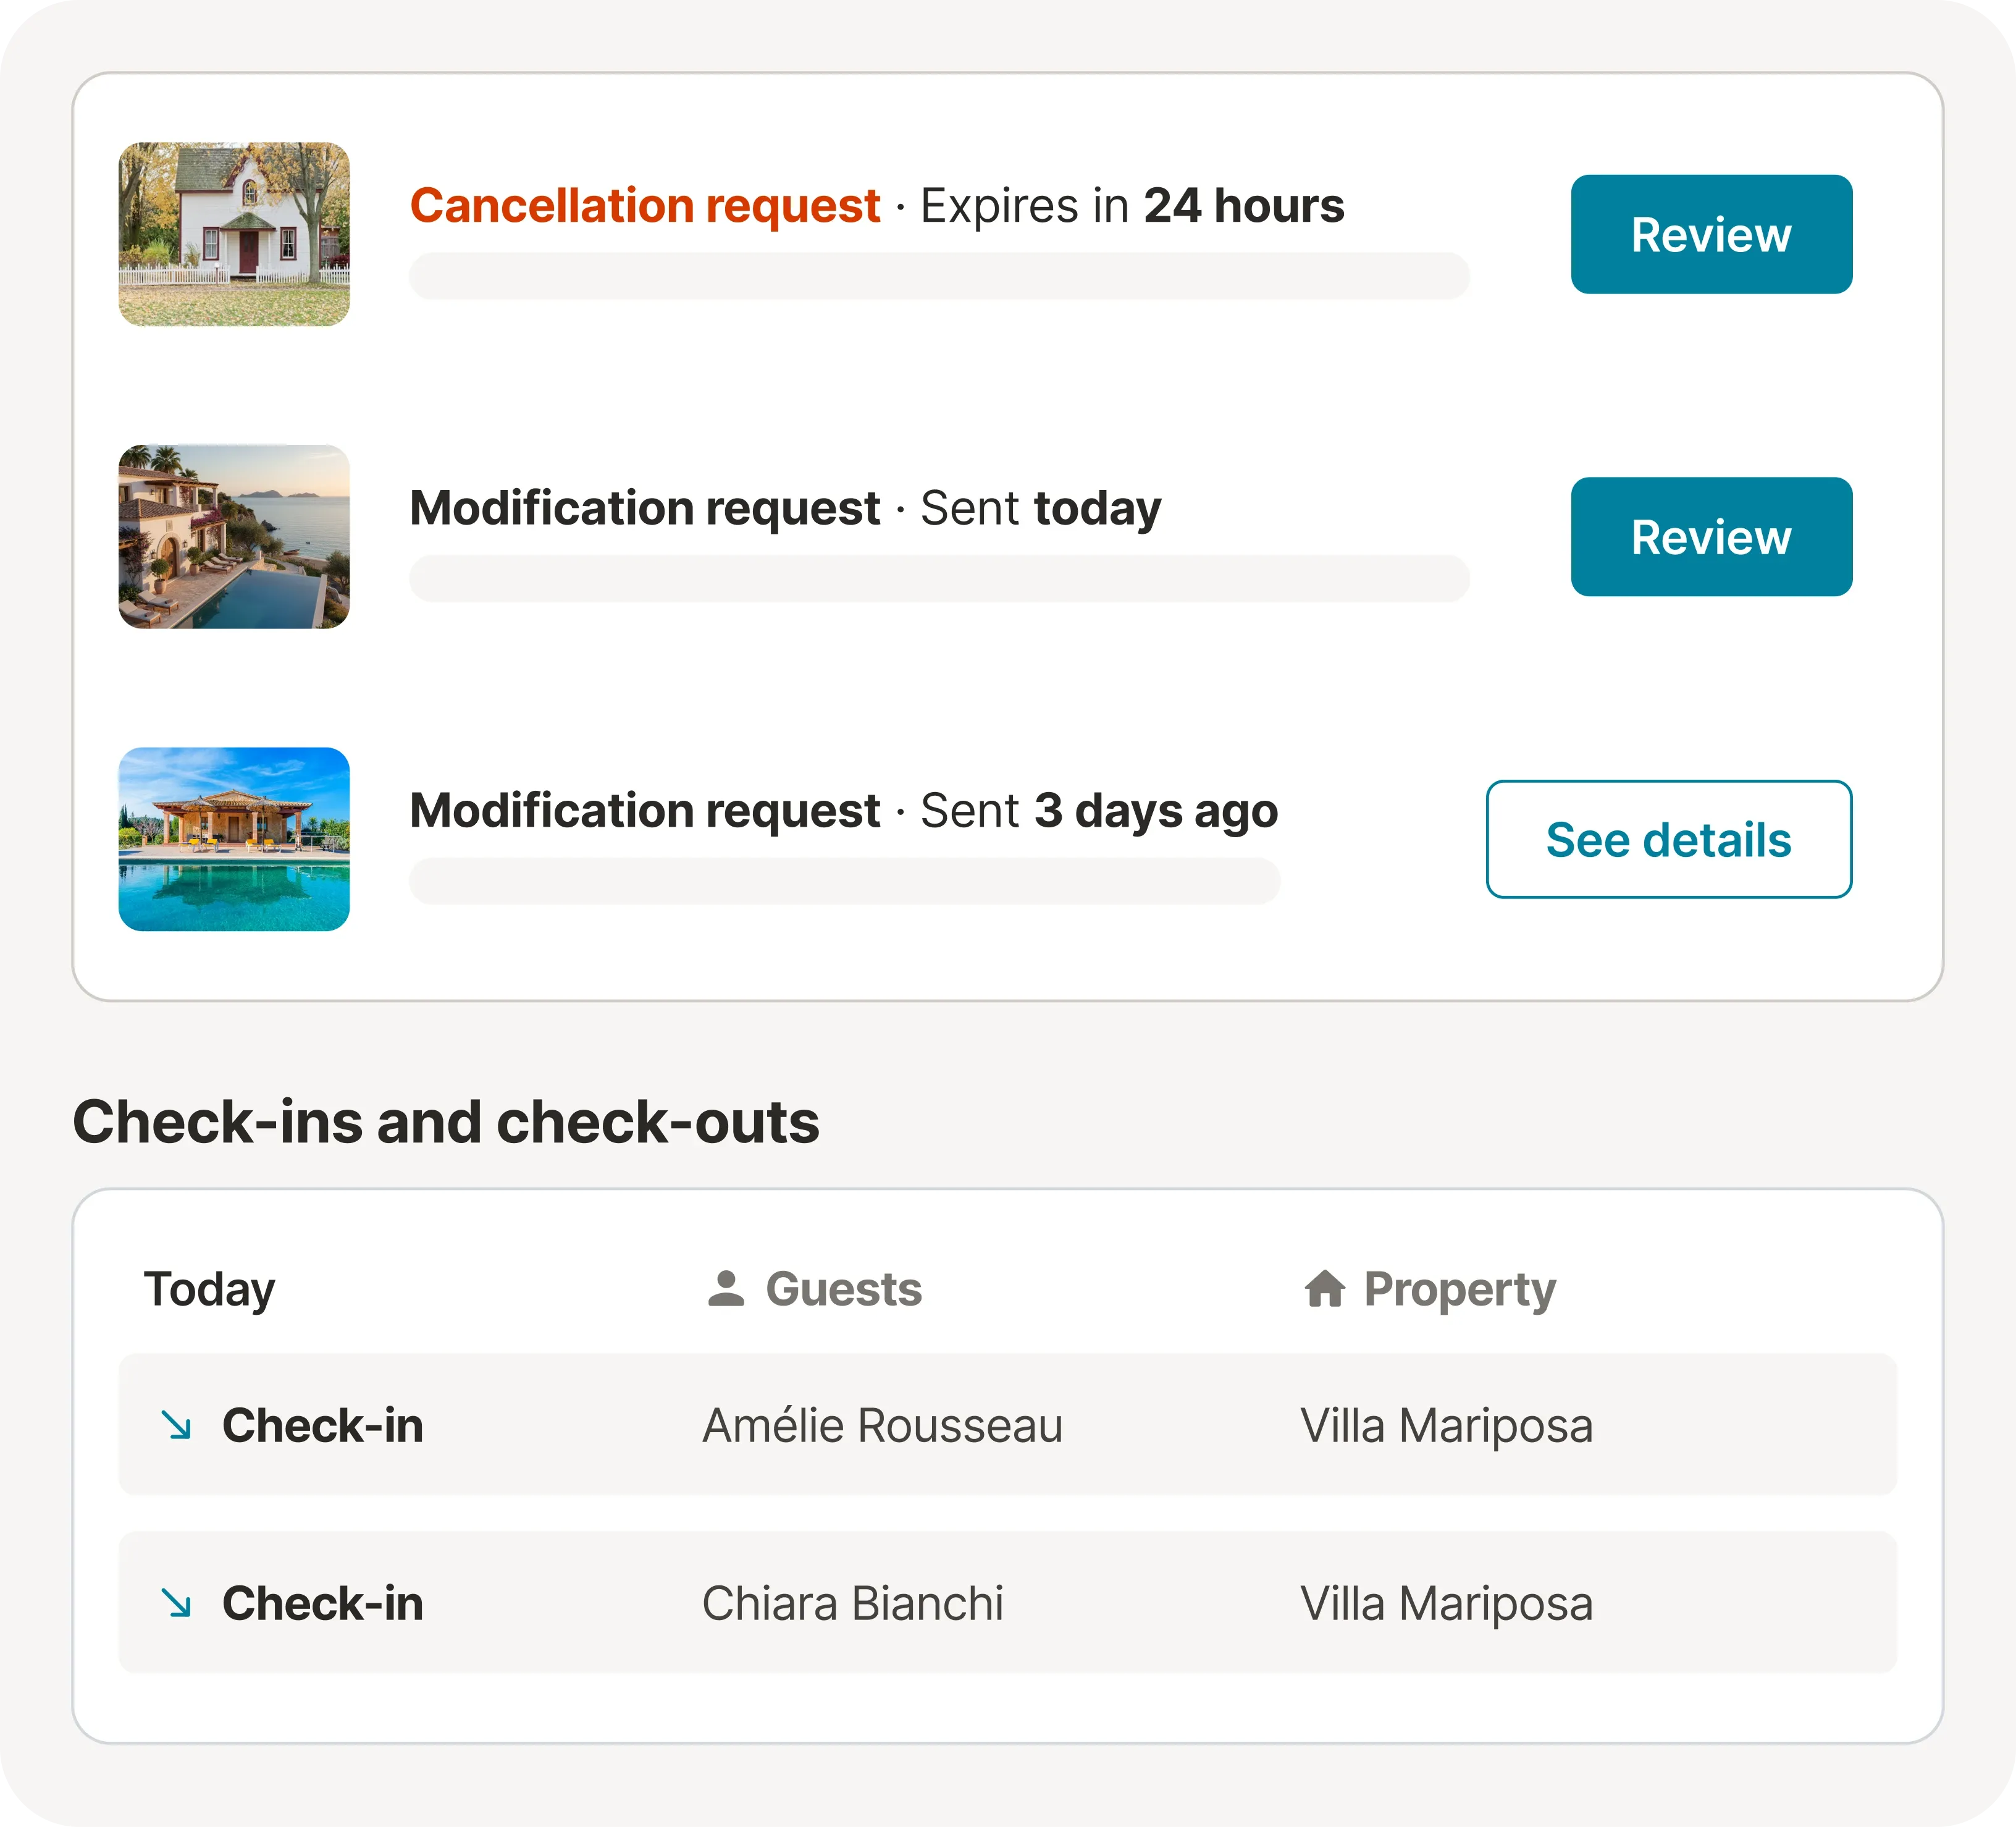
Task: Select the Modification request sent 3 days ago
Action: [x=645, y=811]
